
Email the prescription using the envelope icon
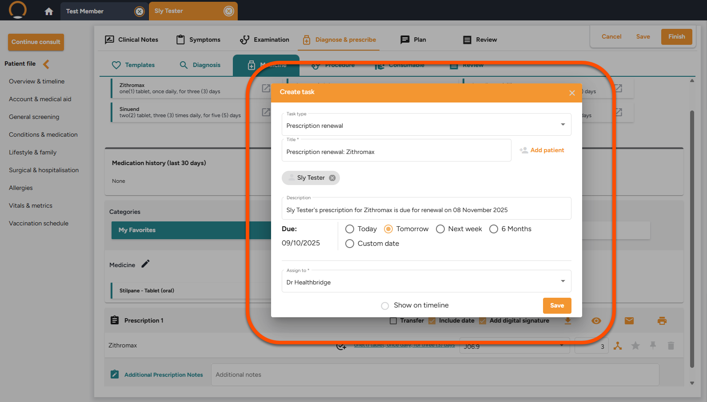[x=629, y=321]
